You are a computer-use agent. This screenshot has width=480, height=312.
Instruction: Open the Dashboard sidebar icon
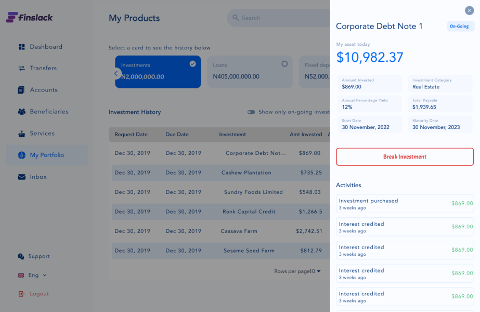21,47
